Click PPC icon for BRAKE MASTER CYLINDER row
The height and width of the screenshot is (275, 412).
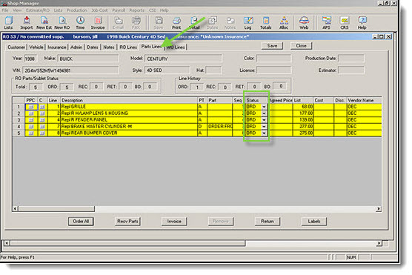(31, 127)
